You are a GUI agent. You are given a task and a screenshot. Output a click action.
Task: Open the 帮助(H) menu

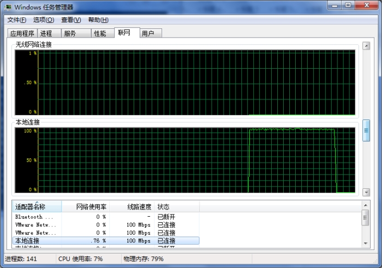pyautogui.click(x=98, y=20)
